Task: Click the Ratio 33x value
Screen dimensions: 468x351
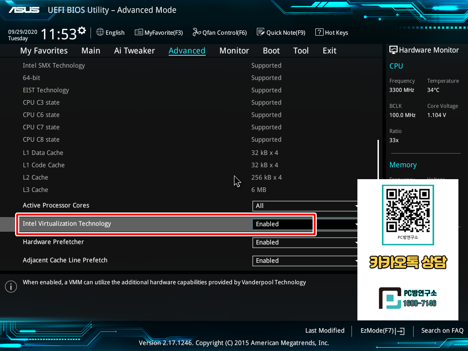Action: coord(394,140)
